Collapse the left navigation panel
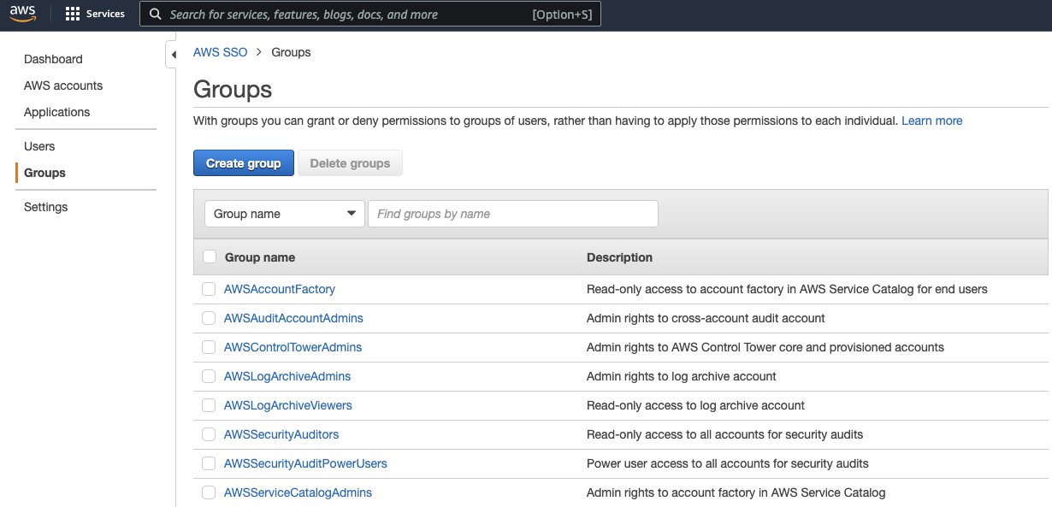Image resolution: width=1052 pixels, height=507 pixels. 174,55
